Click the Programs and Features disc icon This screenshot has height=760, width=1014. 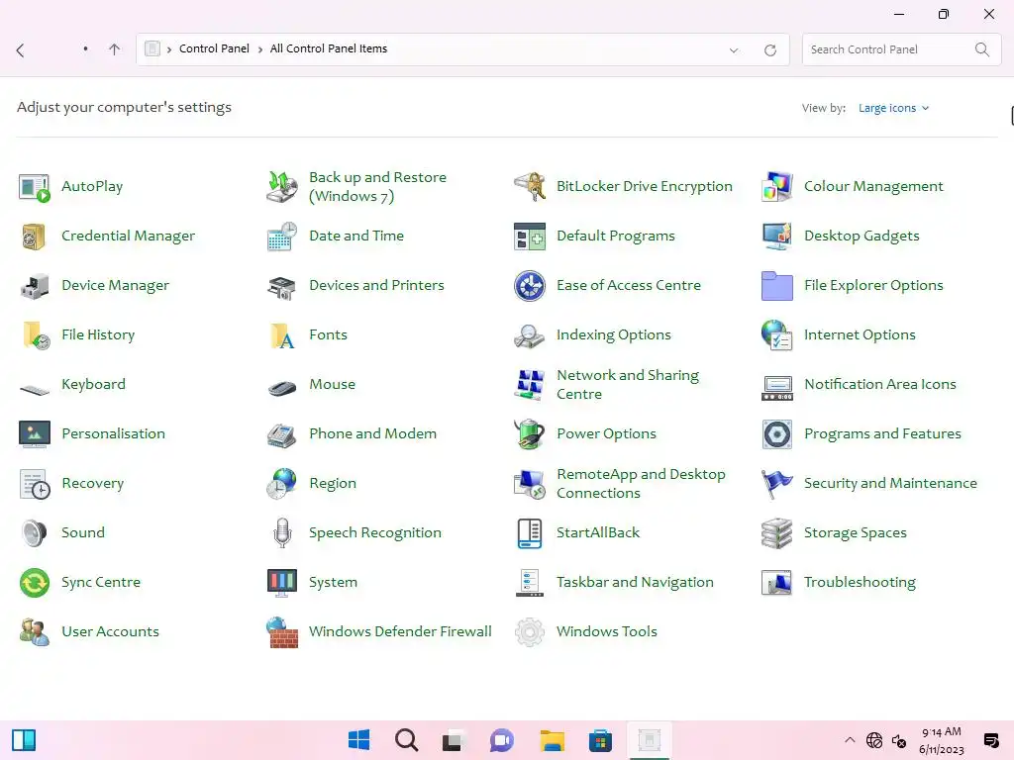pyautogui.click(x=776, y=434)
